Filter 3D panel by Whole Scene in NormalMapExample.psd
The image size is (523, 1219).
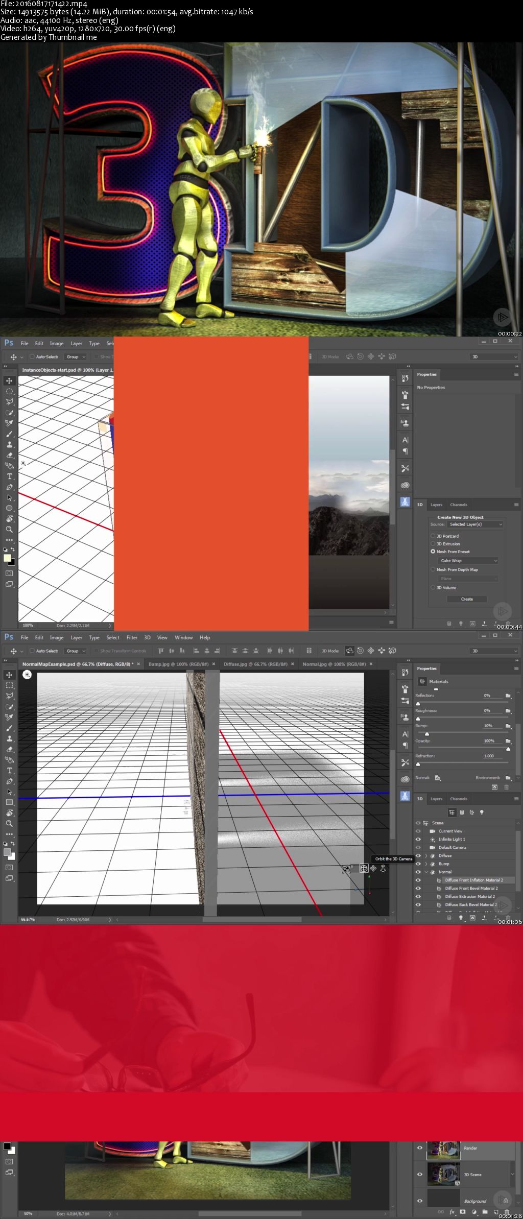452,812
